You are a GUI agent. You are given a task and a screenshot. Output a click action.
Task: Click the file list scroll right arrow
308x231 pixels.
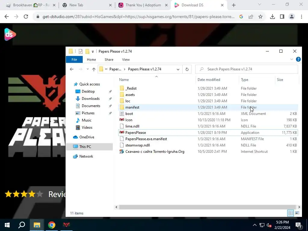pyautogui.click(x=299, y=207)
